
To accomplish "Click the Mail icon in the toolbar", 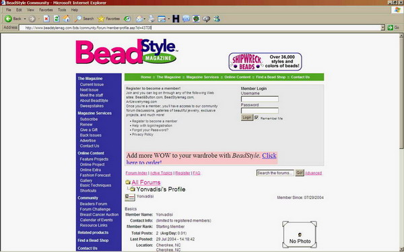I will pyautogui.click(x=139, y=19).
